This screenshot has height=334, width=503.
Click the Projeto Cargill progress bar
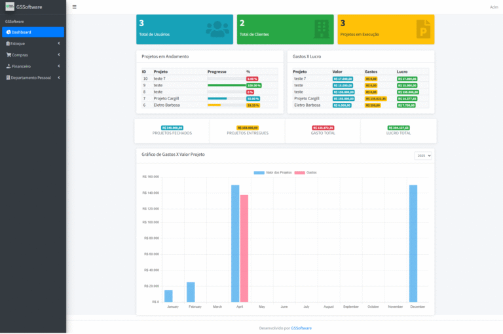225,99
